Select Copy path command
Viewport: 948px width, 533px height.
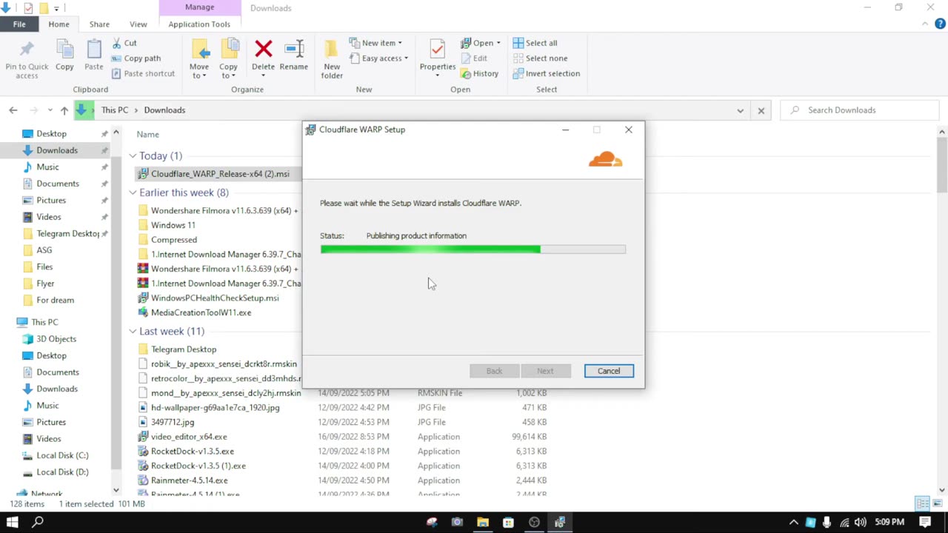click(x=136, y=58)
